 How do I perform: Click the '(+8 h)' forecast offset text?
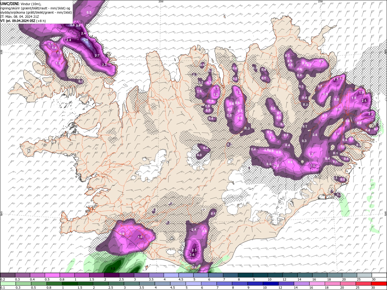(41, 21)
